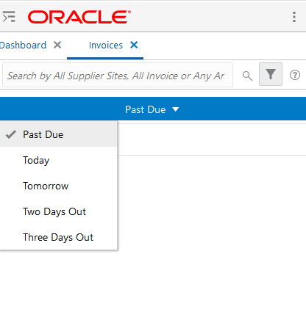Toggle the filter funnel button
Viewport: 306px width, 309px height.
(271, 74)
